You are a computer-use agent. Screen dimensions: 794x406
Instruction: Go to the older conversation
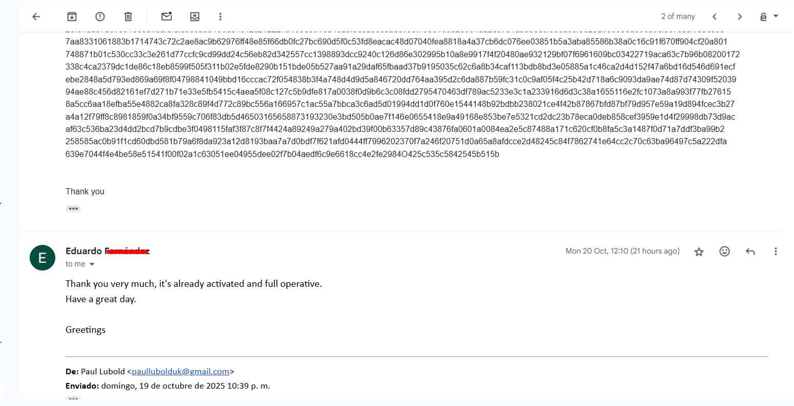pyautogui.click(x=739, y=16)
